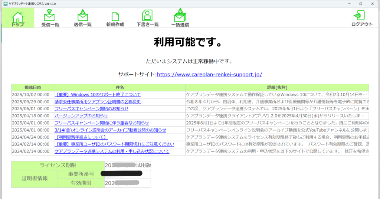Click the 詳細(抜粋) column header

(277, 88)
